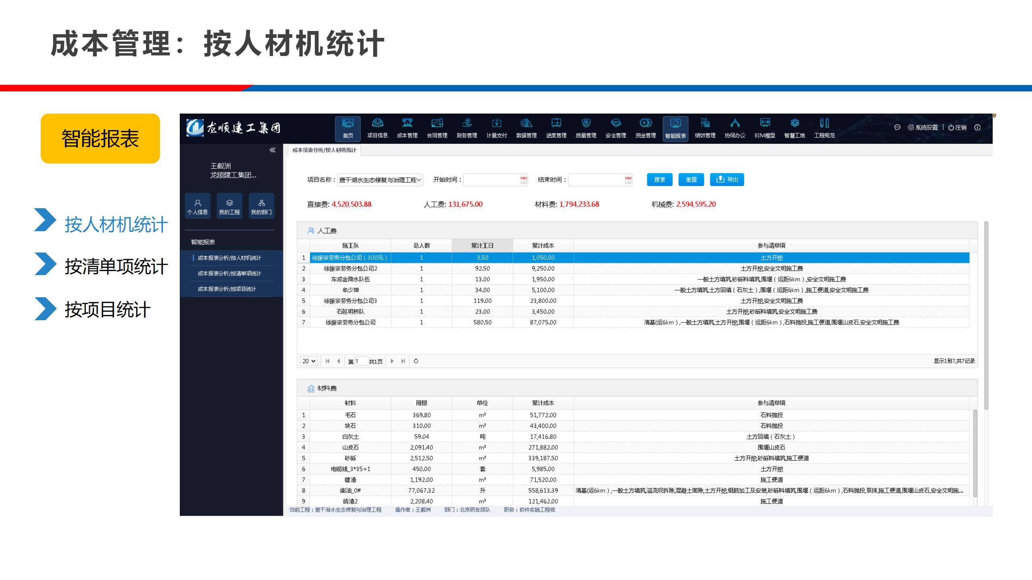
Task: Refresh the 人工费 table
Action: click(416, 361)
